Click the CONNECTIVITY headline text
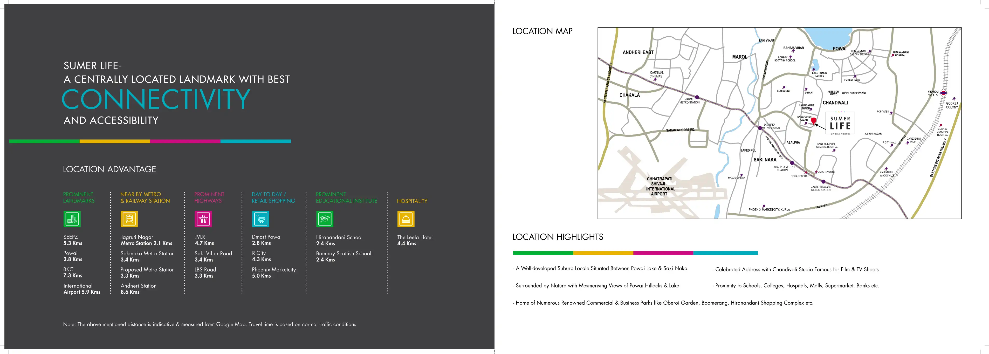This screenshot has width=989, height=354. (156, 99)
